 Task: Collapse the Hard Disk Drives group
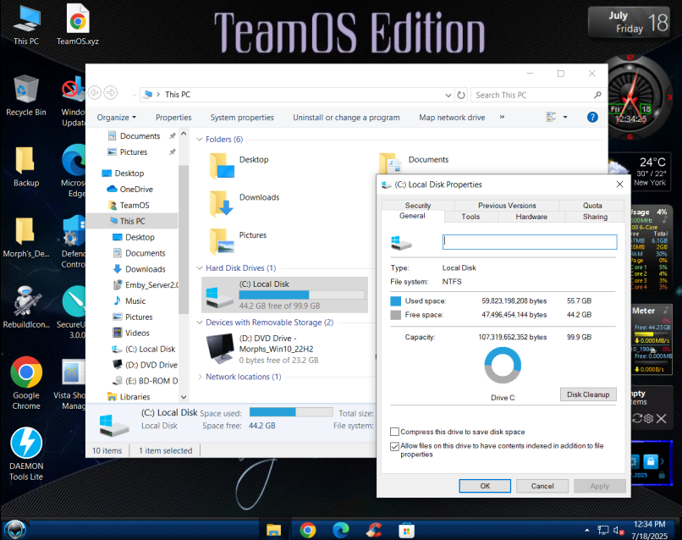point(200,268)
